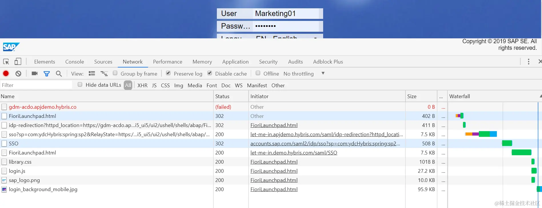542x208 pixels.
Task: Toggle the filter funnel icon
Action: click(x=47, y=74)
